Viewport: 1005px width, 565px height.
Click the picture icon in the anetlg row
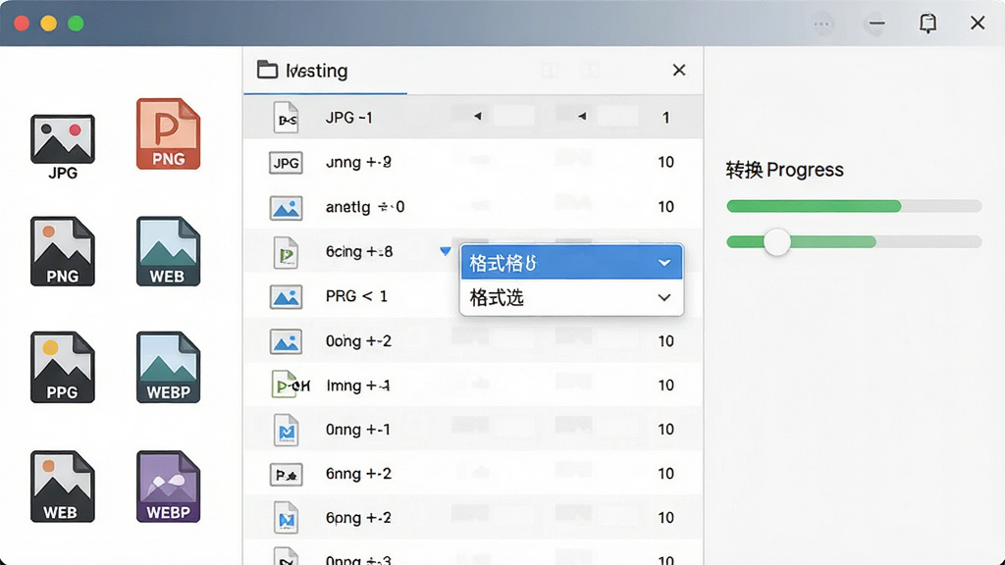[286, 208]
